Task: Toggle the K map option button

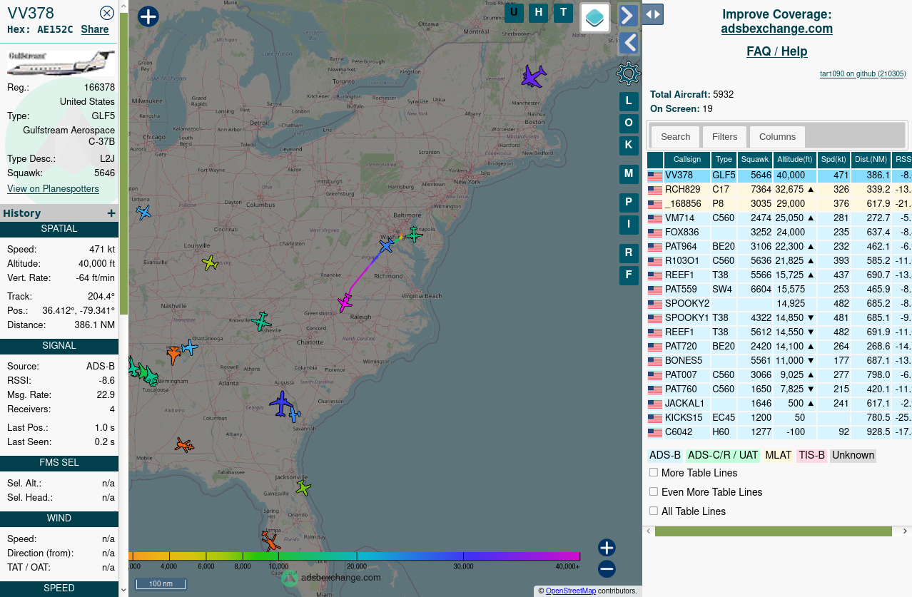Action: tap(629, 146)
